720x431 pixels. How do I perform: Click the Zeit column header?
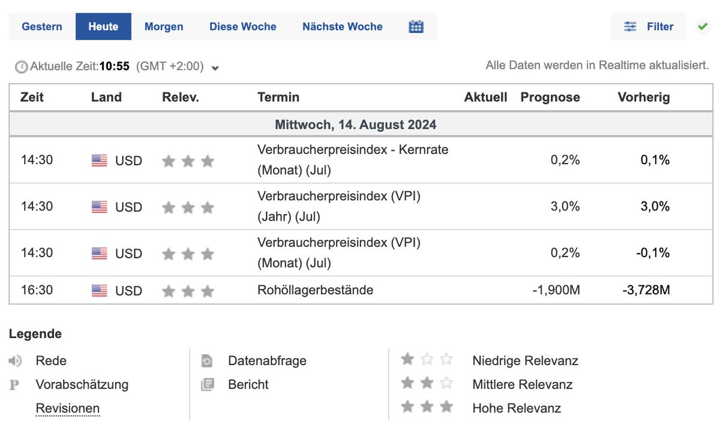(x=32, y=97)
